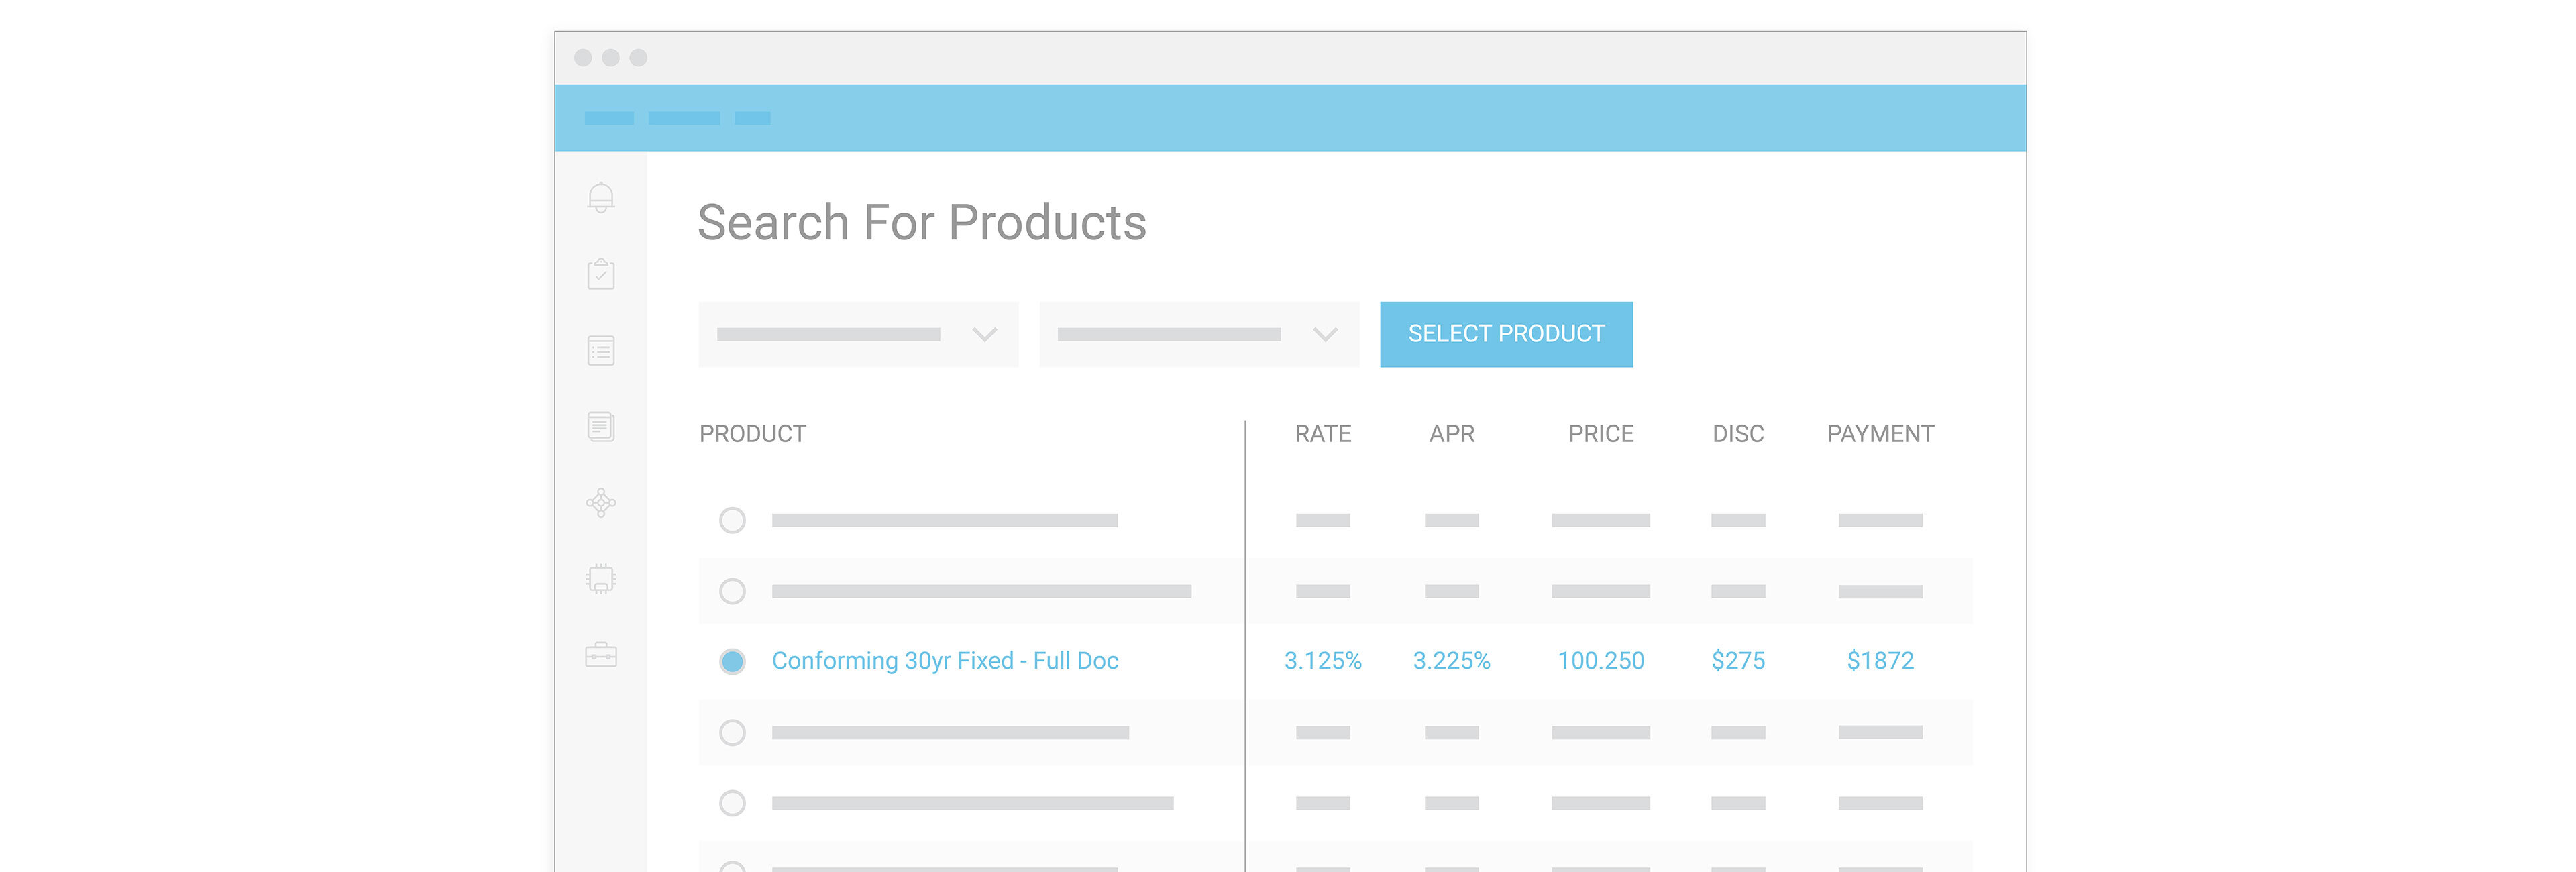The height and width of the screenshot is (872, 2576).
Task: Click the clipboard checkmark icon in sidebar
Action: [x=601, y=274]
